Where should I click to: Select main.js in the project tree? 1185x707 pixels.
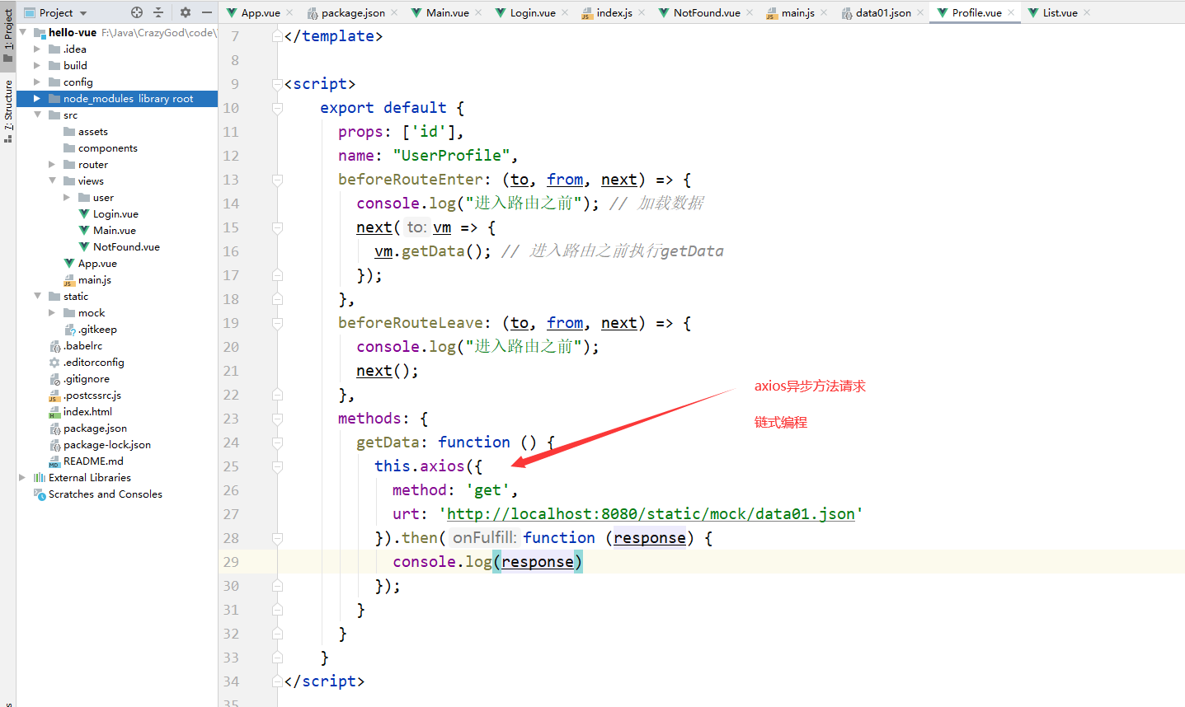[87, 280]
